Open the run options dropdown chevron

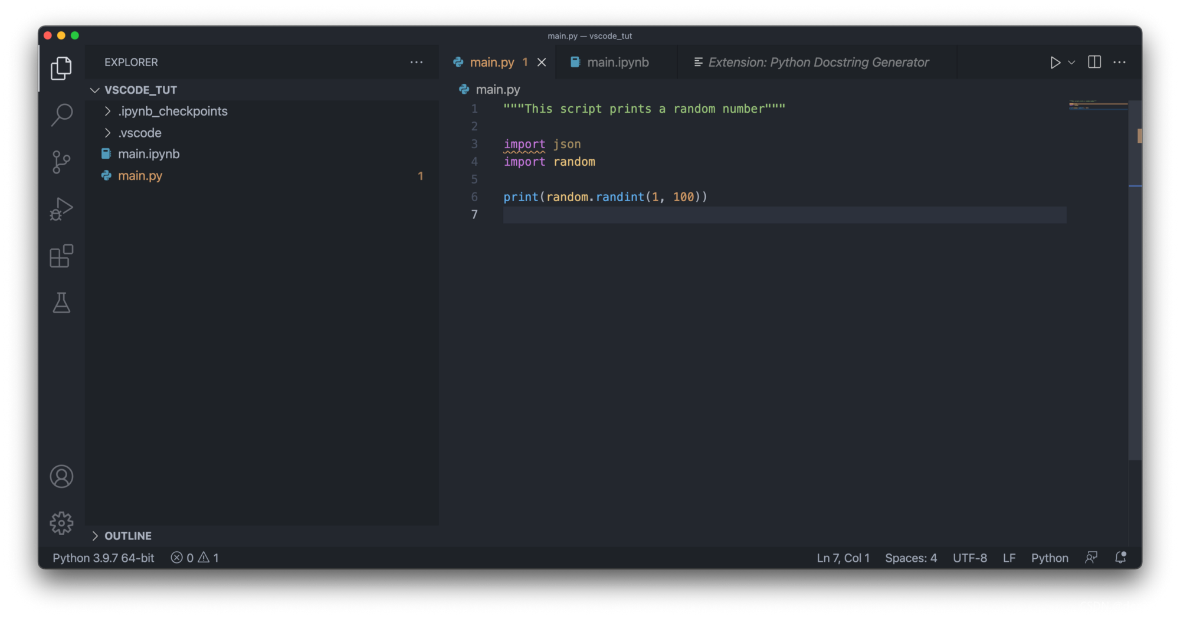click(1071, 62)
